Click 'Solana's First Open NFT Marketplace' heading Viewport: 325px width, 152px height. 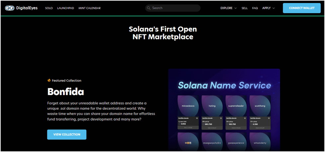tap(163, 33)
